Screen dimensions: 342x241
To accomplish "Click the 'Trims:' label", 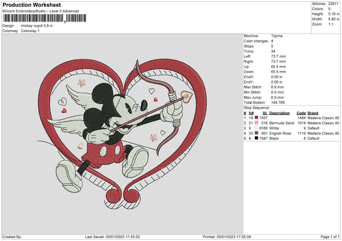I will pyautogui.click(x=249, y=51).
